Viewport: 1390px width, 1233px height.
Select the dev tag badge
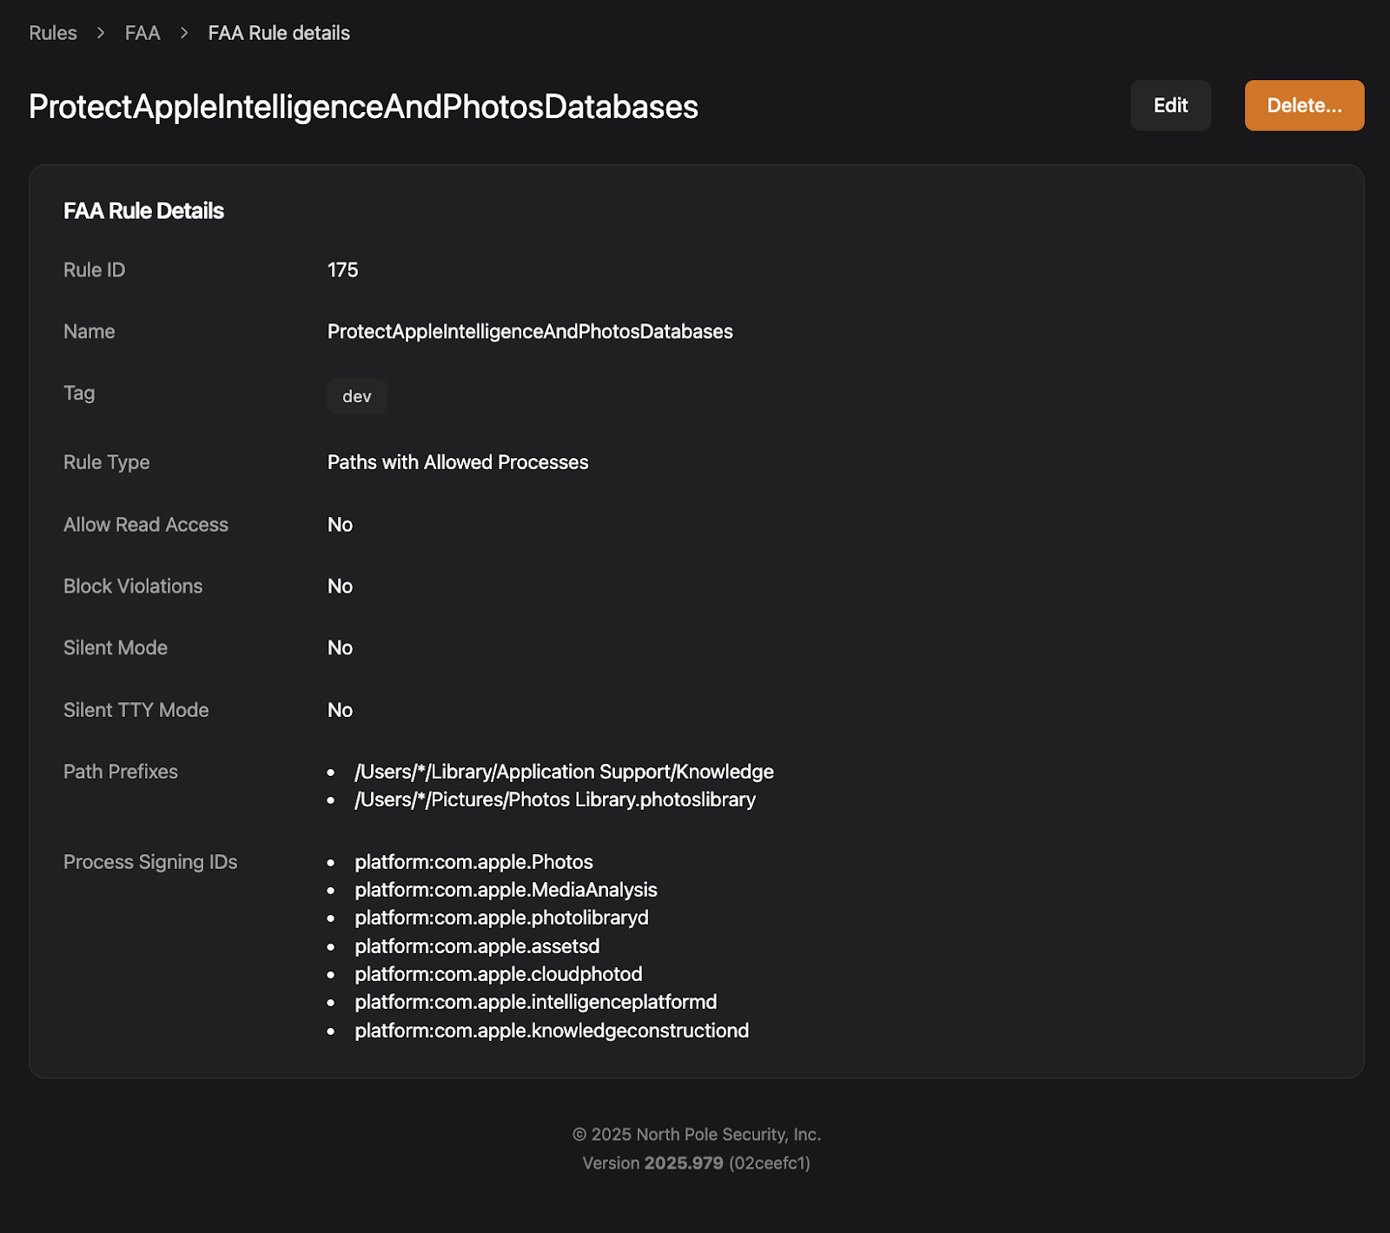(x=356, y=396)
